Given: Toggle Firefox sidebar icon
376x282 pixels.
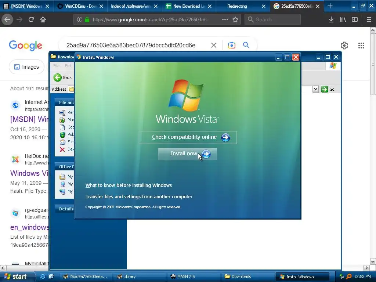Looking at the screenshot, I should pyautogui.click(x=355, y=19).
